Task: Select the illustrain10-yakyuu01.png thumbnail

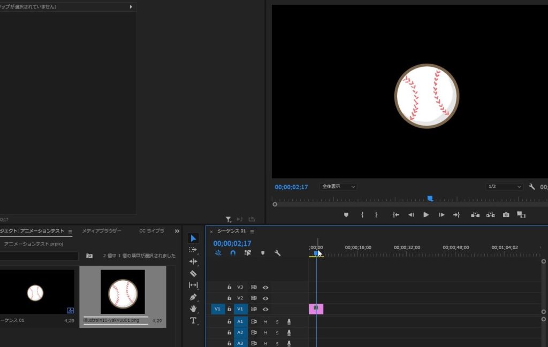Action: tap(123, 292)
